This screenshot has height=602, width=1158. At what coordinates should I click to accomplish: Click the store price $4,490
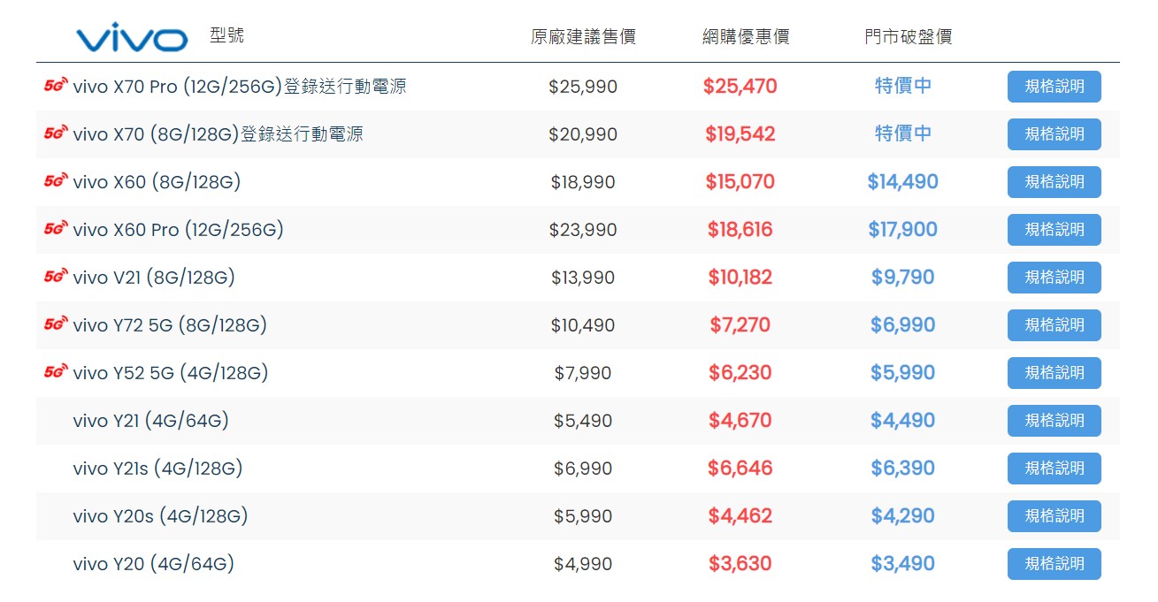903,421
